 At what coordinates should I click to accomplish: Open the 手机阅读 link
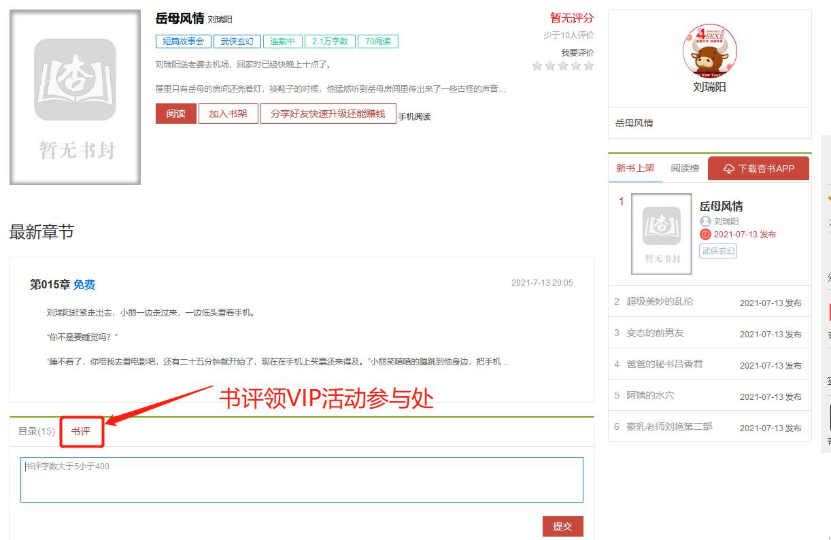click(x=414, y=116)
